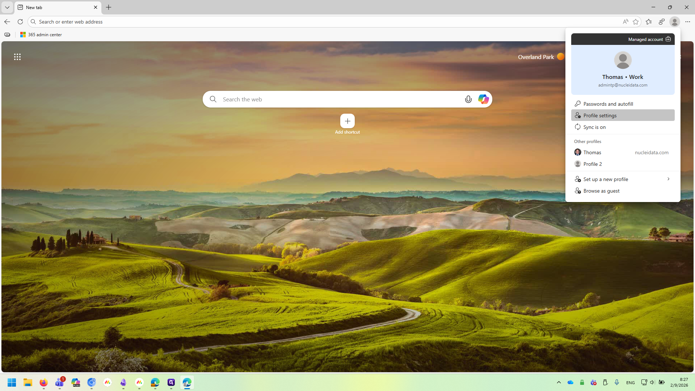
Task: Open 365 admin center bookmark
Action: 41,35
